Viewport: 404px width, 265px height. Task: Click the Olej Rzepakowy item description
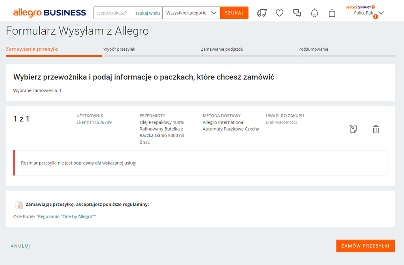pyautogui.click(x=164, y=132)
